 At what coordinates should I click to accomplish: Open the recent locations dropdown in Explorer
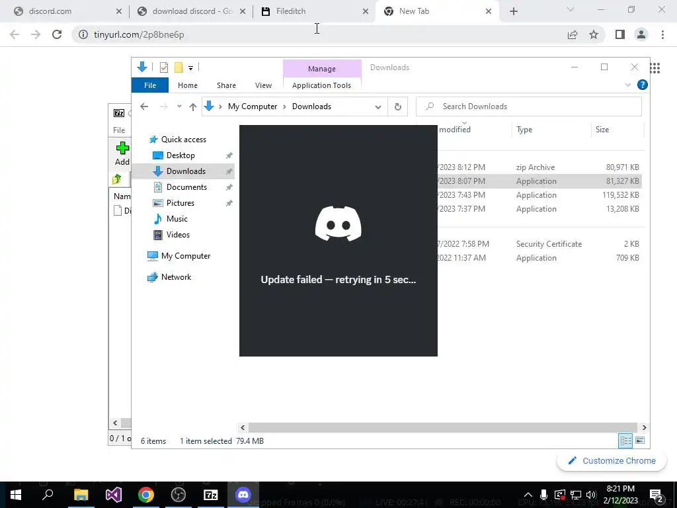[x=179, y=106]
